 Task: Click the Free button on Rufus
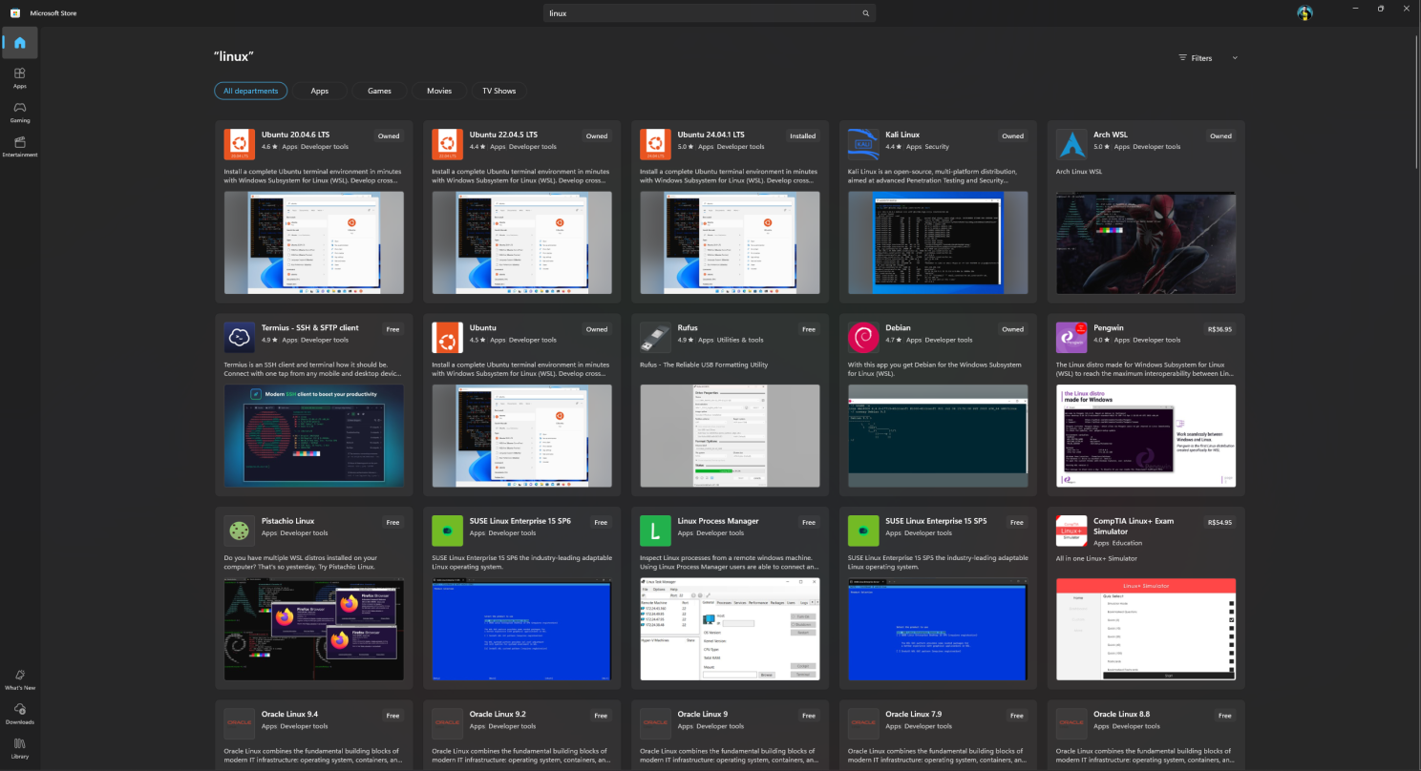coord(809,329)
